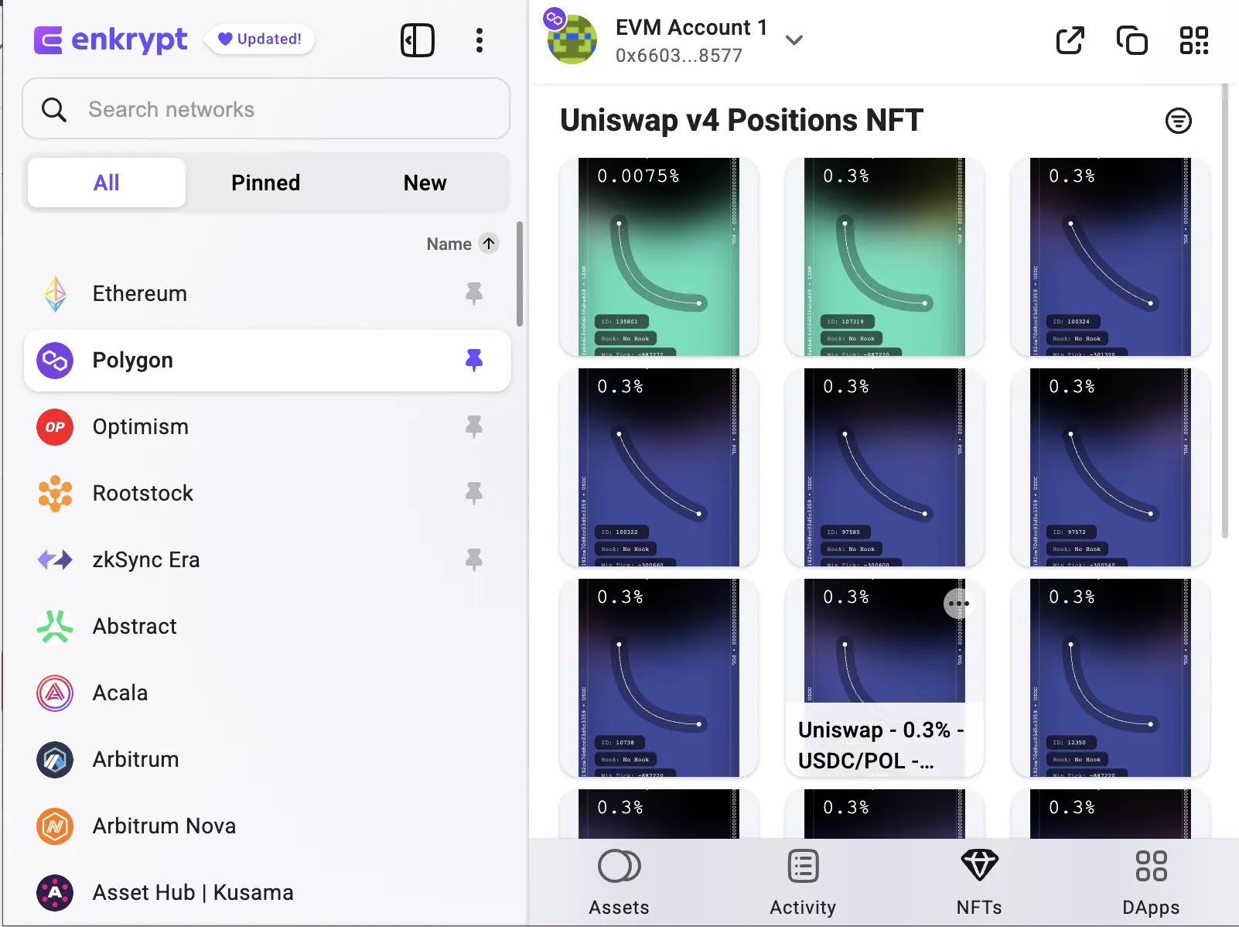
Task: Open account in block explorer
Action: point(1070,40)
